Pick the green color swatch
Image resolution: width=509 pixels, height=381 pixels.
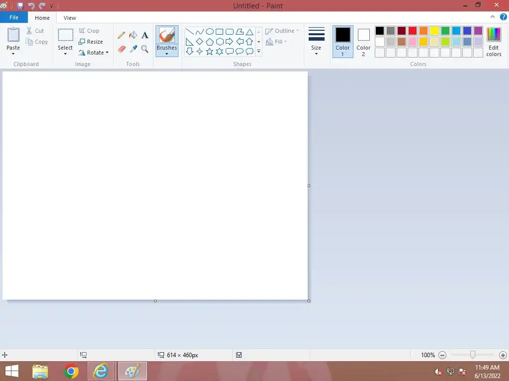coord(445,31)
